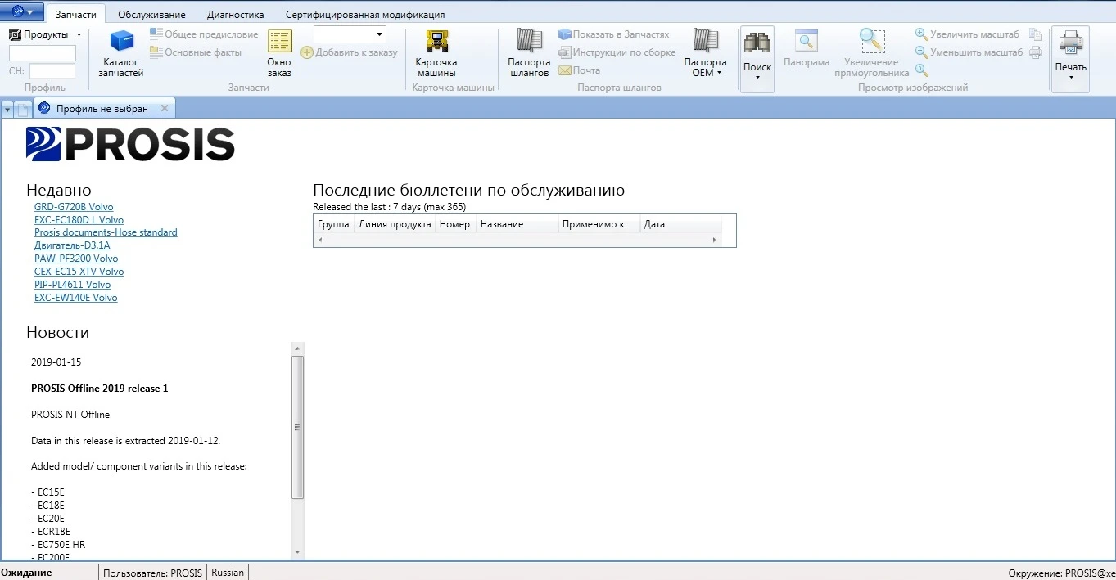Click the Ожидание status text
Screen dimensions: 1116x580
[26, 573]
